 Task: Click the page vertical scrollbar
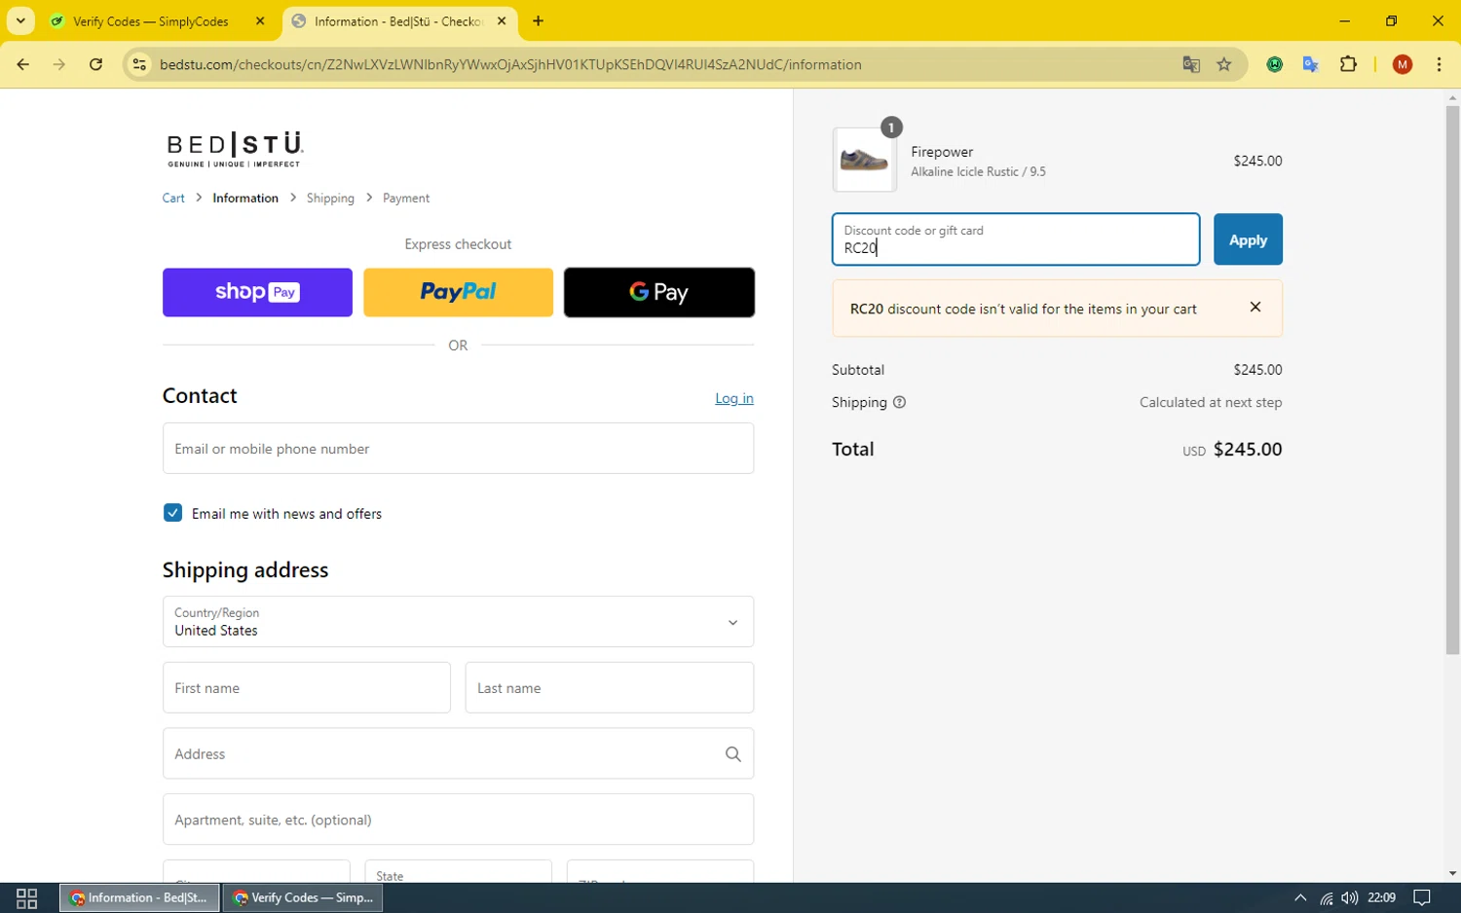click(1452, 380)
